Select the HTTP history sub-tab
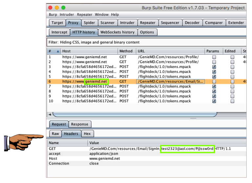The image size is (252, 183). pos(84,32)
